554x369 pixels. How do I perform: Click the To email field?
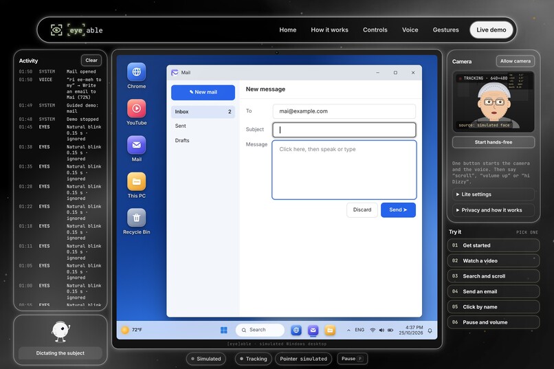[x=344, y=111]
